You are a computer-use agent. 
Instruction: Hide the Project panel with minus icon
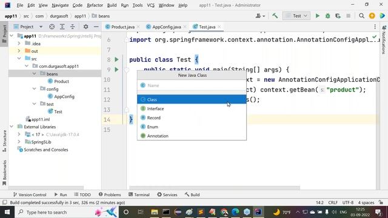click(x=96, y=27)
